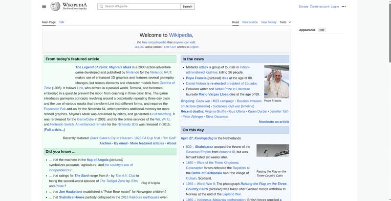Select the Read tab

(x=236, y=22)
